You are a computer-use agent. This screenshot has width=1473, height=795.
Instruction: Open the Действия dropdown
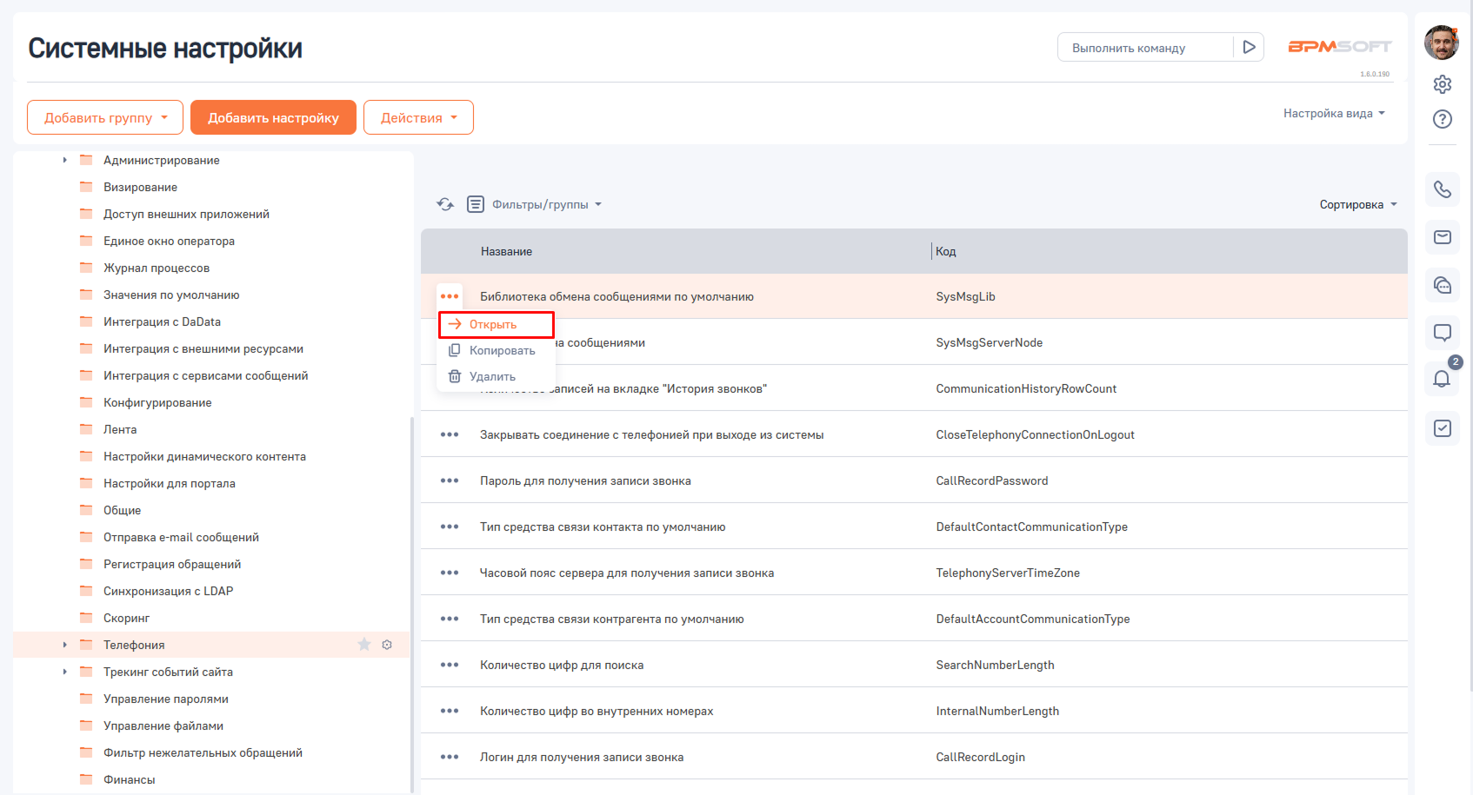click(x=418, y=118)
